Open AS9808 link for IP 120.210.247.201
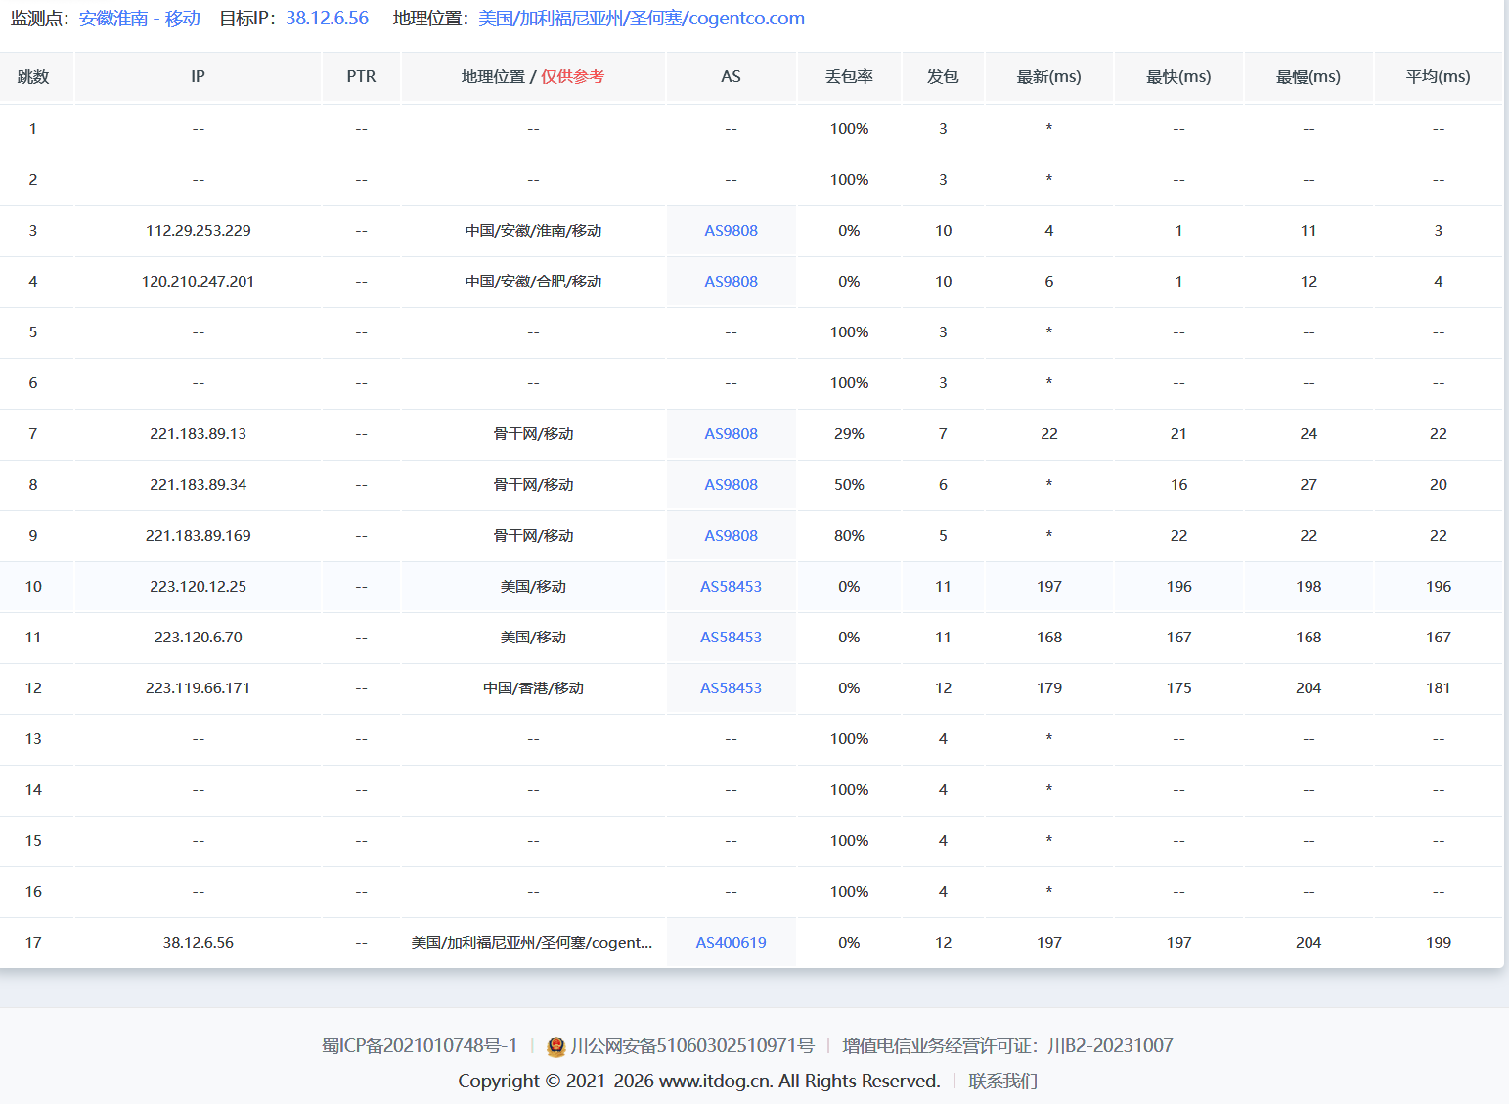Image resolution: width=1509 pixels, height=1104 pixels. point(731,282)
